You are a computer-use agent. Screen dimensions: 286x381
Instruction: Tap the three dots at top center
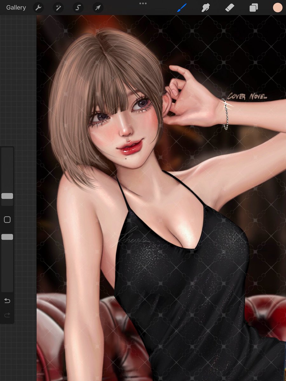[143, 3]
